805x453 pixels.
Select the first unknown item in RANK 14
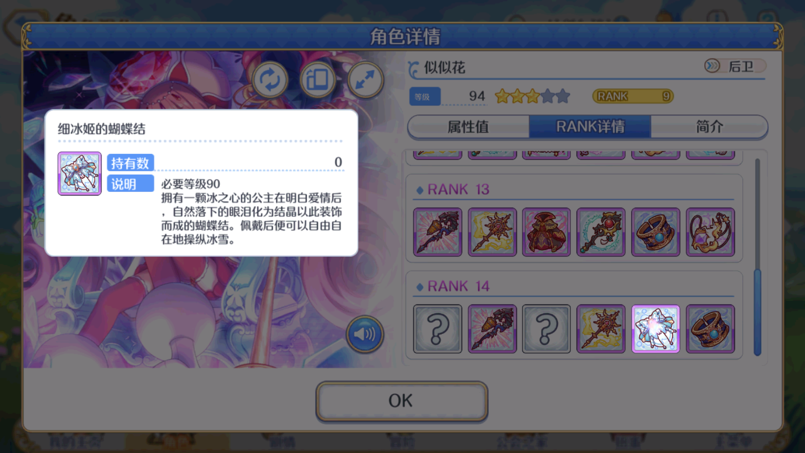coord(437,329)
